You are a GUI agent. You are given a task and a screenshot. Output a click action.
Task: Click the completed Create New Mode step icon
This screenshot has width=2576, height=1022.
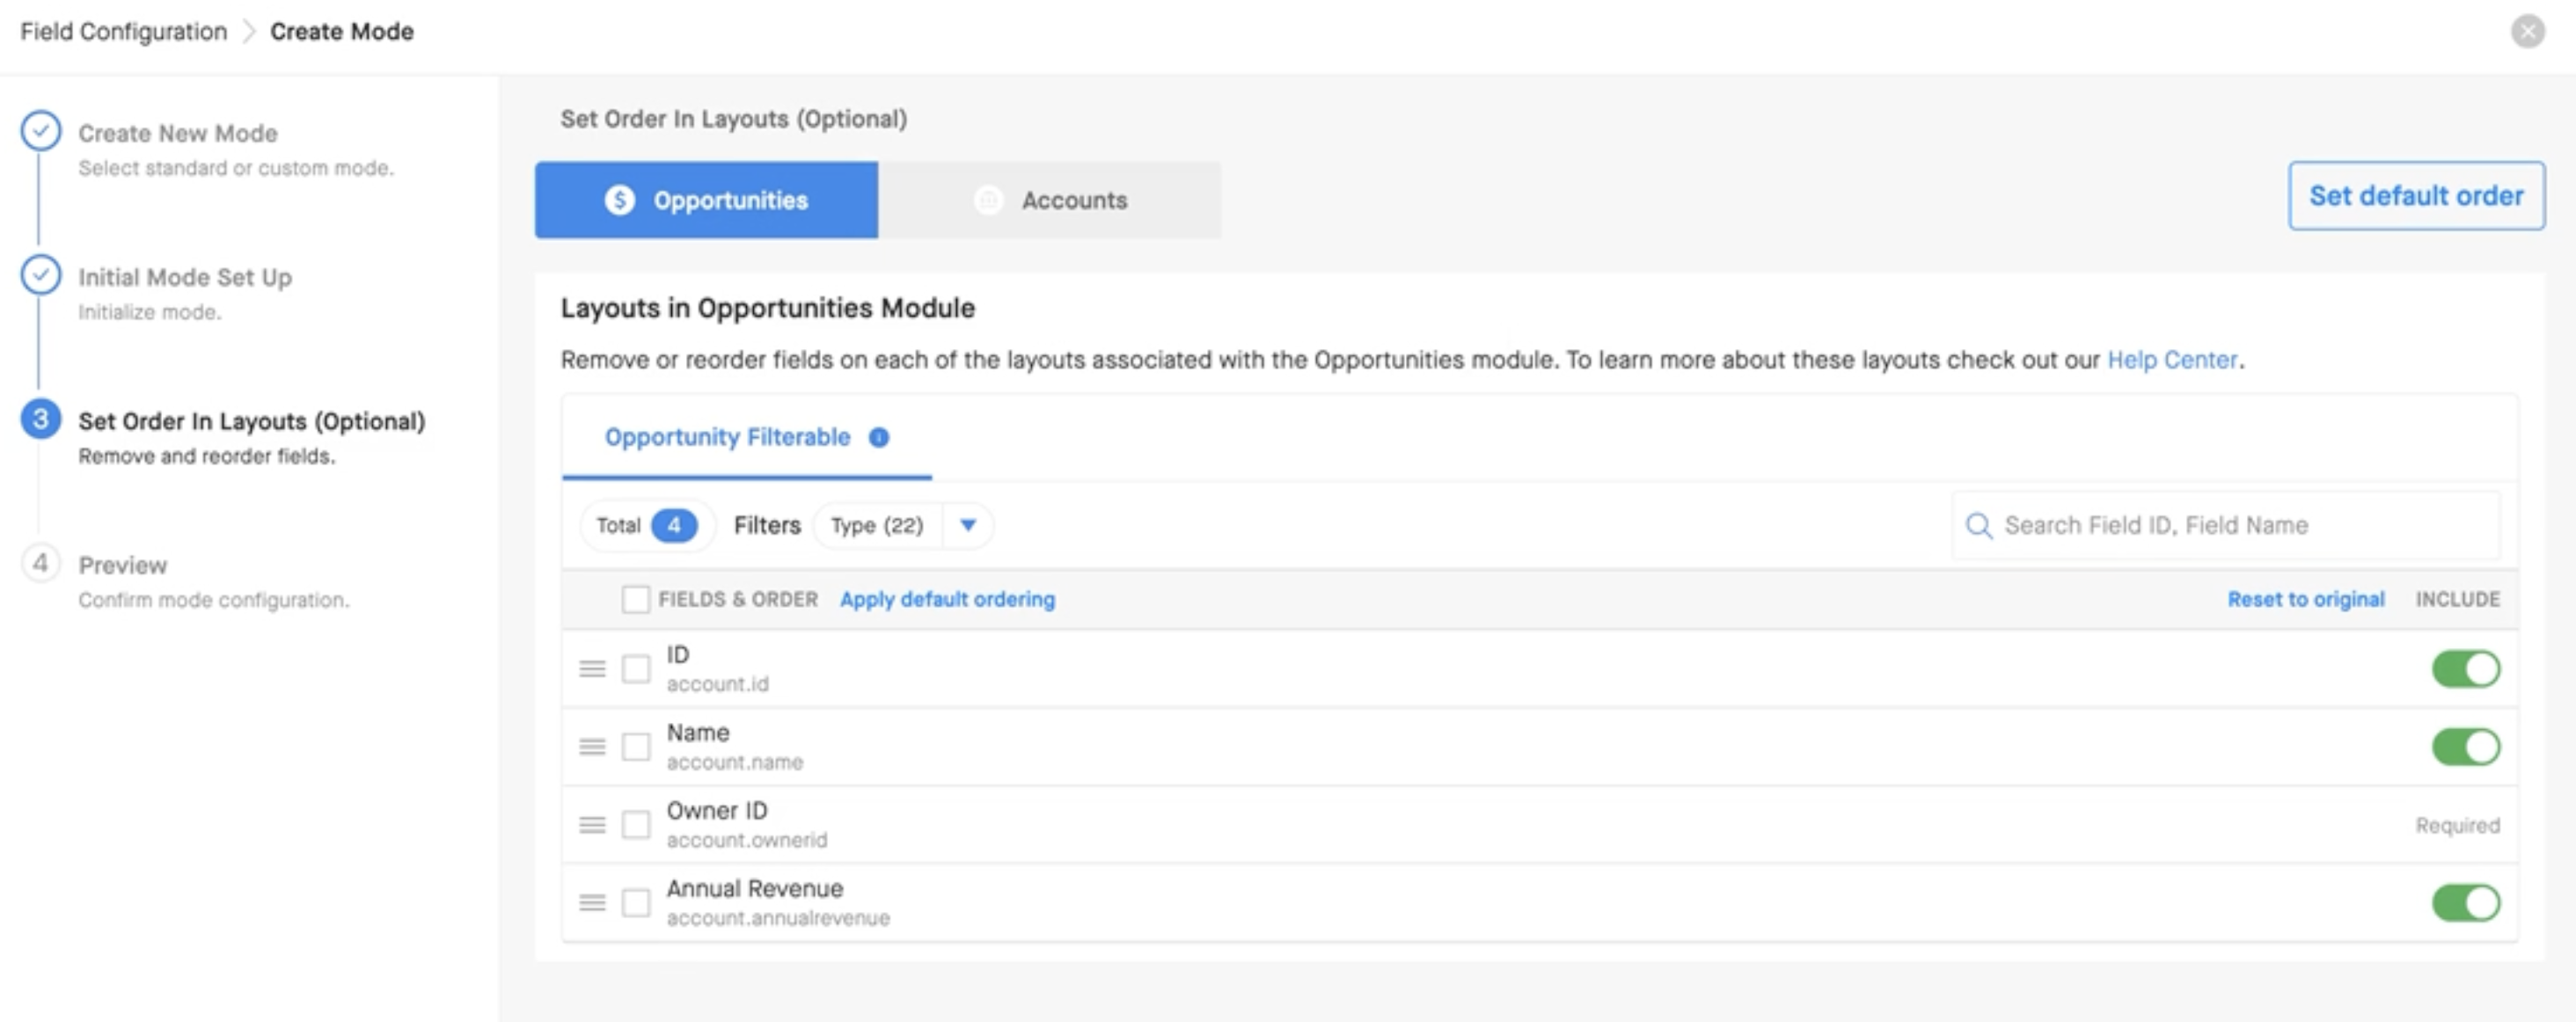(x=41, y=131)
